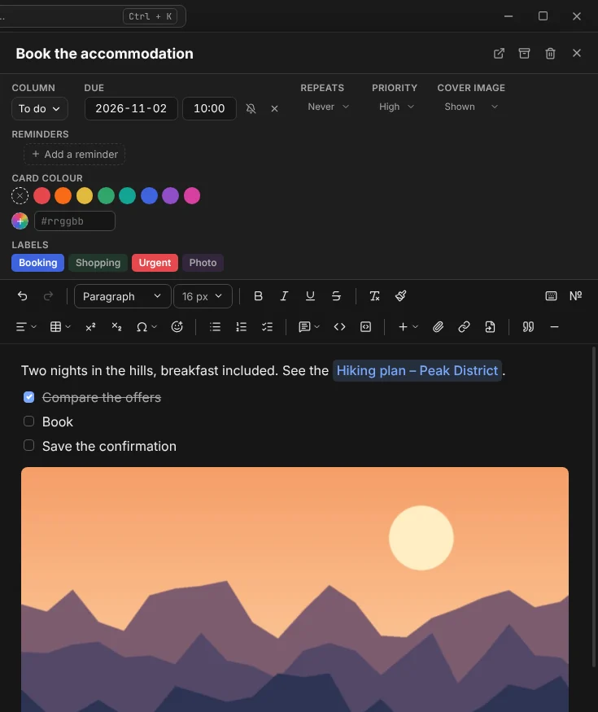Image resolution: width=598 pixels, height=712 pixels.
Task: Attach a file with the paperclip
Action: point(438,327)
